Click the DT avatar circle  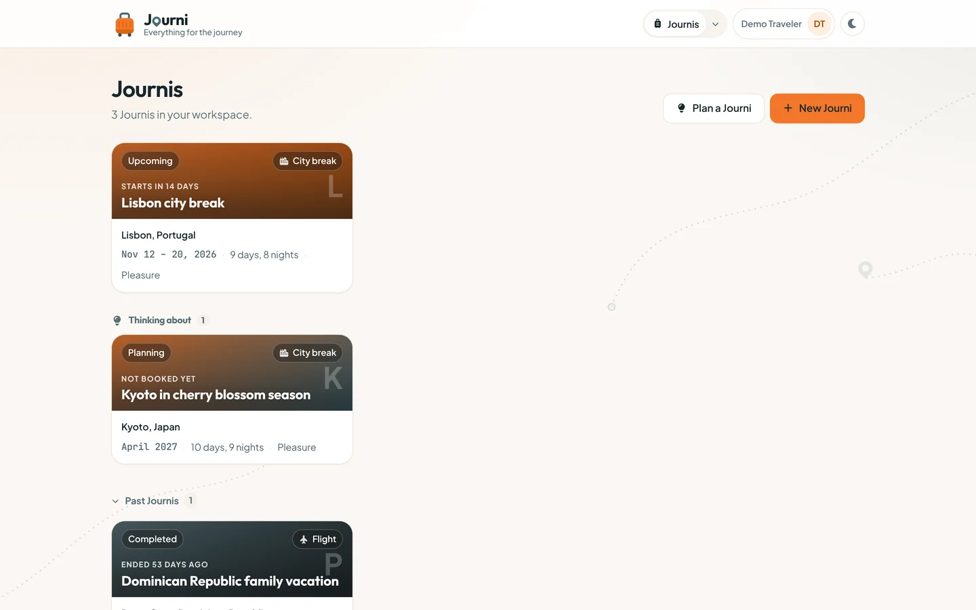coord(819,24)
